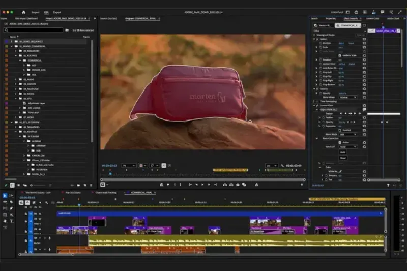407x271 pixels.
Task: Click Export Frame camera icon
Action: click(238, 185)
